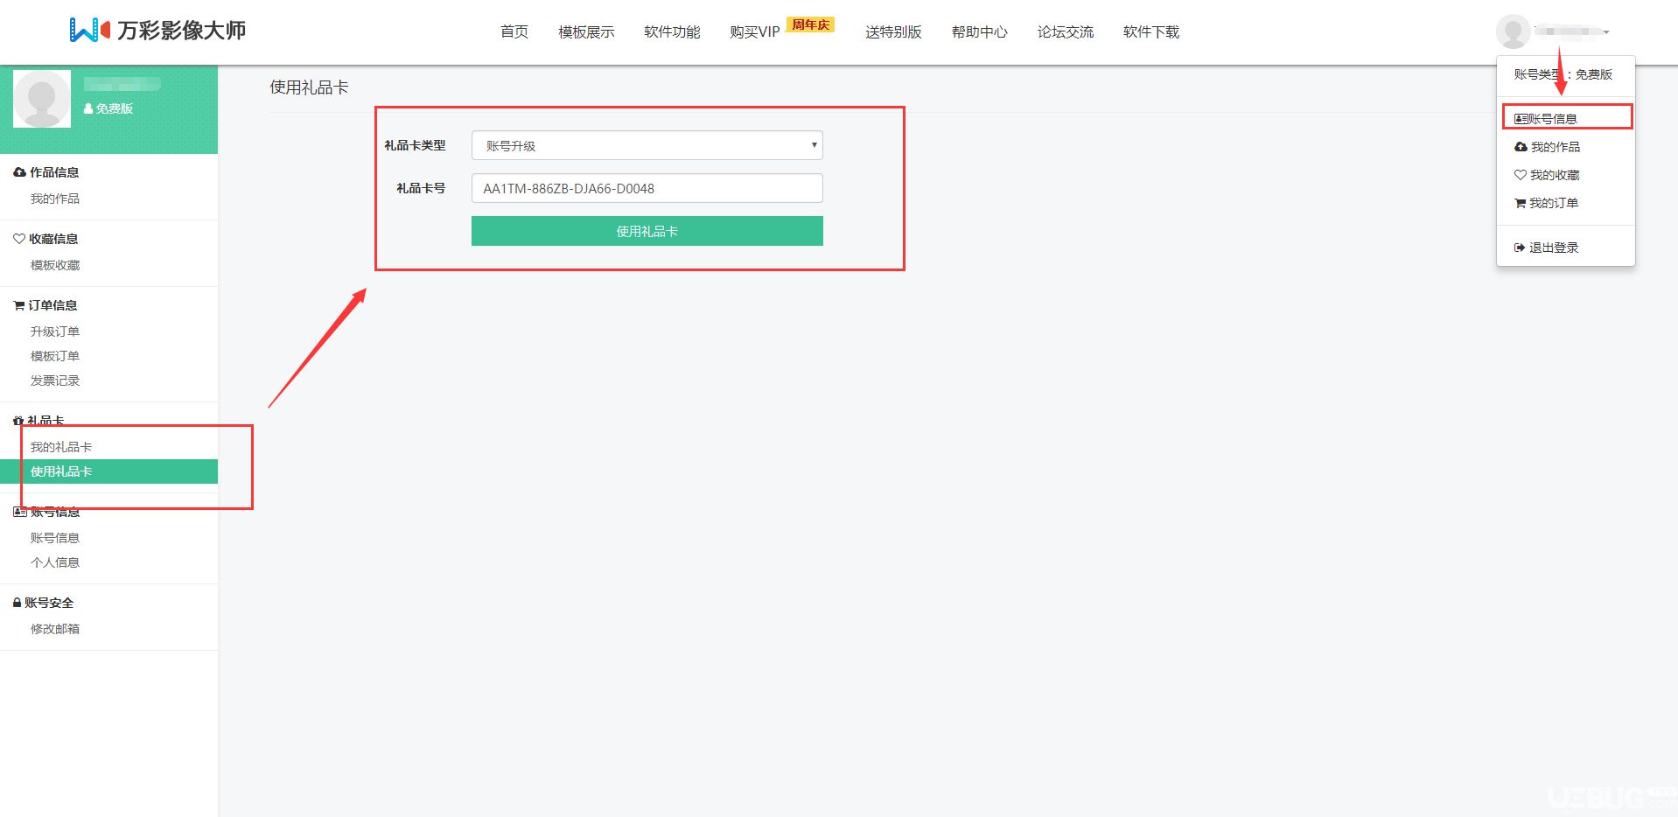The height and width of the screenshot is (817, 1678).
Task: Click the heart icon next to 我的收藏 in dropdown
Action: coord(1521,175)
